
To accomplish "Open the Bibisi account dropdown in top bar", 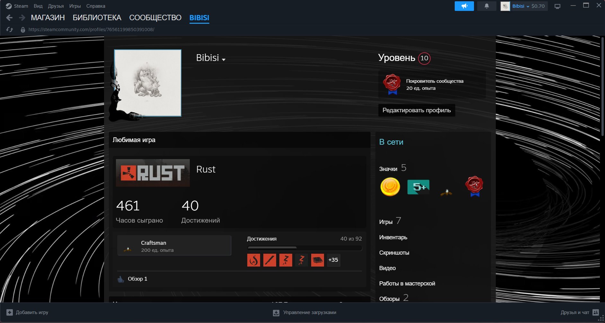I will 521,6.
